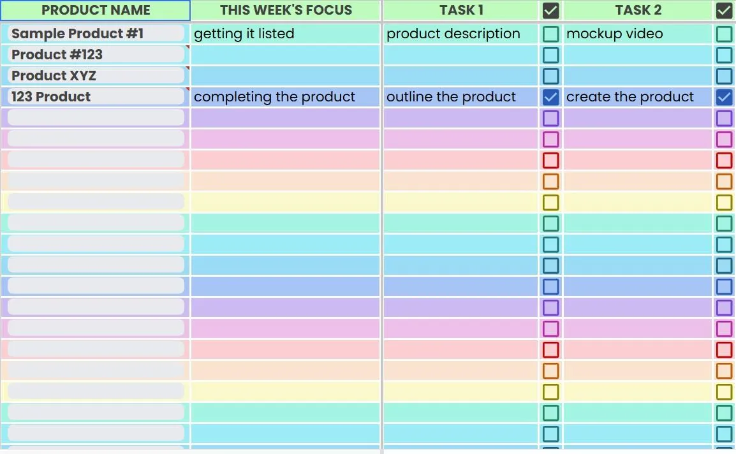
Task: Check the Task 1 box for Product #123 row
Action: [x=550, y=55]
